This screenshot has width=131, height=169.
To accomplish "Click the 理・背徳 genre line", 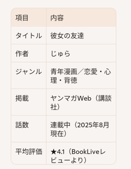I will pyautogui.click(x=64, y=80).
